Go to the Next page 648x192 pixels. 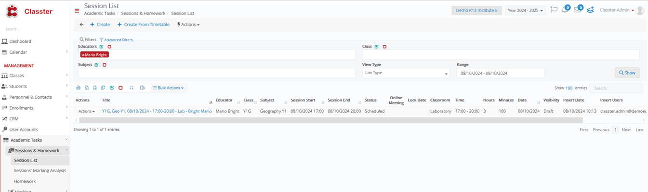click(626, 130)
